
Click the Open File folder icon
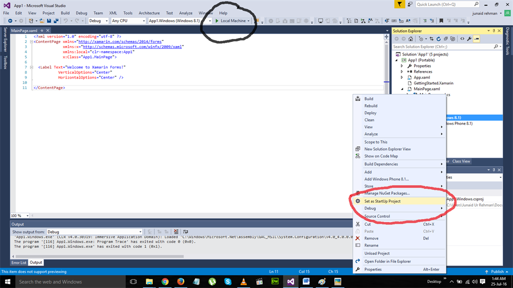(x=42, y=21)
